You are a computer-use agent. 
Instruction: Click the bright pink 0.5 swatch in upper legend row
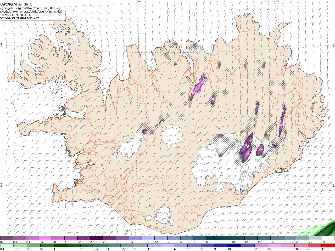coord(45,238)
